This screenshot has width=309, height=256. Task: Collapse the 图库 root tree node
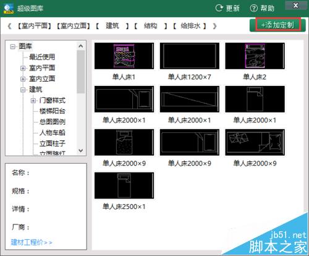[x=13, y=46]
